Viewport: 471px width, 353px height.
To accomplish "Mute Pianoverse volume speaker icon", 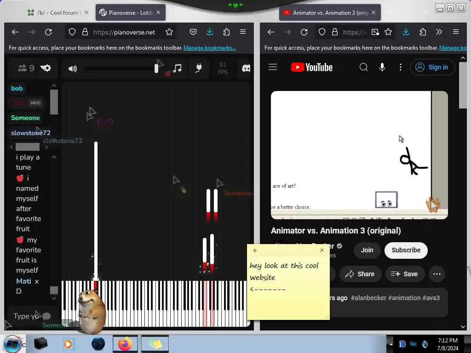I will (x=72, y=69).
